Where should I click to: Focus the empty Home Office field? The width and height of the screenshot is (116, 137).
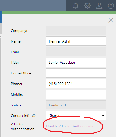point(76,73)
